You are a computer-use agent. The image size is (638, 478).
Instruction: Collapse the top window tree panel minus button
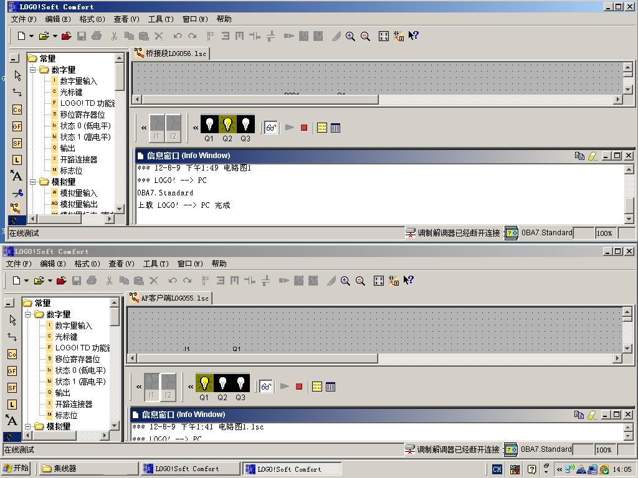[x=14, y=59]
